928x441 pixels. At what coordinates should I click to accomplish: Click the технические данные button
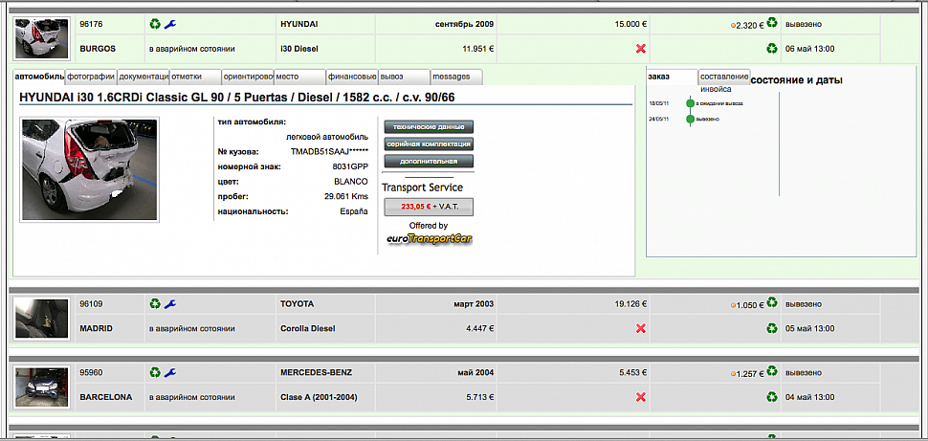429,126
